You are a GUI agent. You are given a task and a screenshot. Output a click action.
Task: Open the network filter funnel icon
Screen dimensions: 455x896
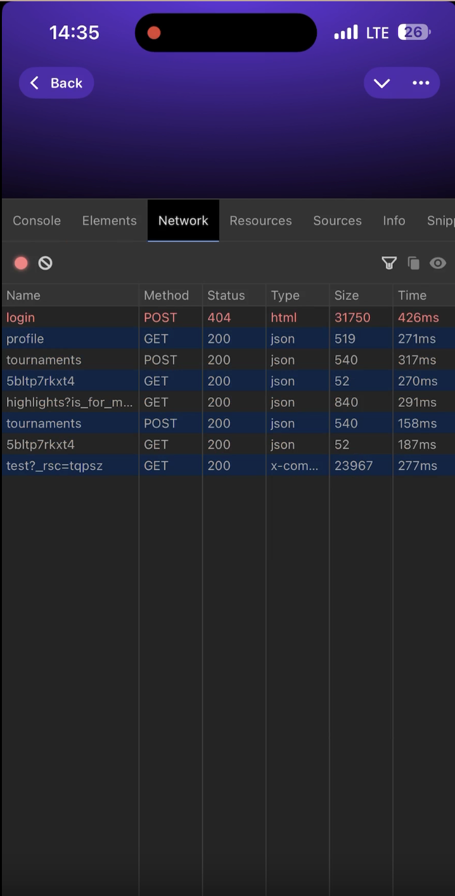tap(389, 263)
